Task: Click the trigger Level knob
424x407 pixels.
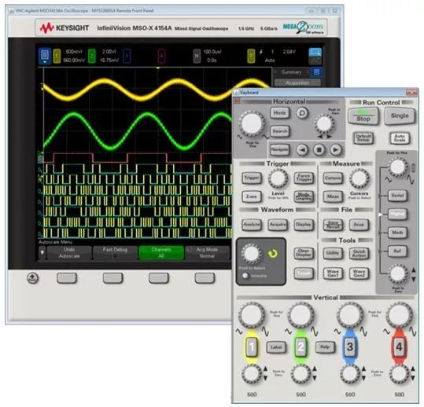Action: [278, 178]
